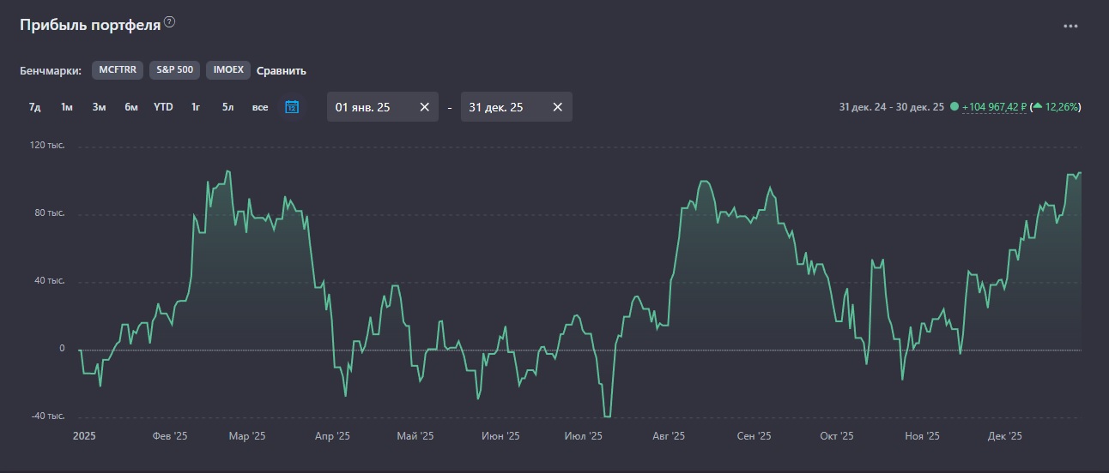Switch to the 3м period
The image size is (1109, 473).
[99, 107]
